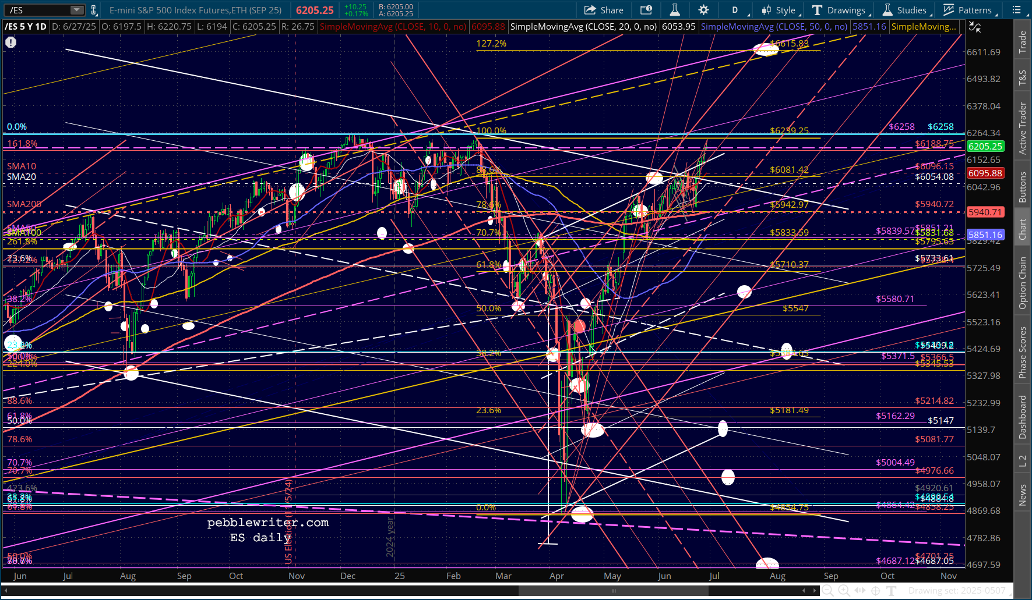Screen dimensions: 1032x600
Task: Open the Share chart icon
Action: pyautogui.click(x=590, y=10)
